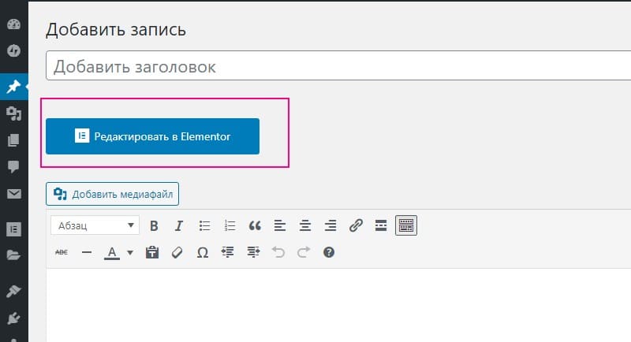Toggle paste as text mode
Image resolution: width=631 pixels, height=342 pixels.
tap(151, 252)
